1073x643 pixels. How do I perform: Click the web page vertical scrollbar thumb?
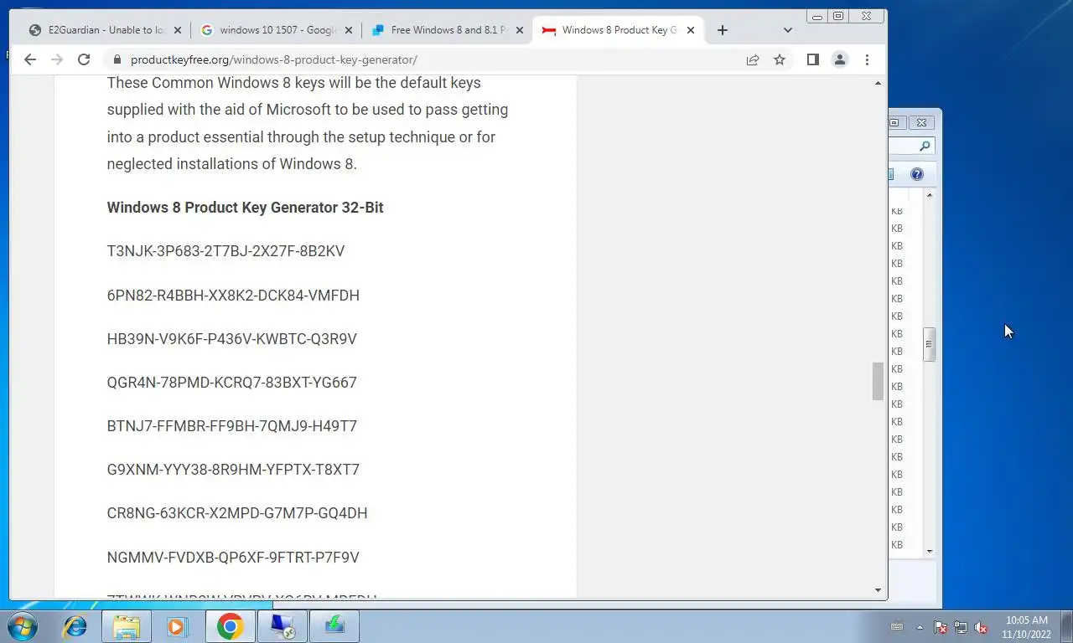(878, 382)
